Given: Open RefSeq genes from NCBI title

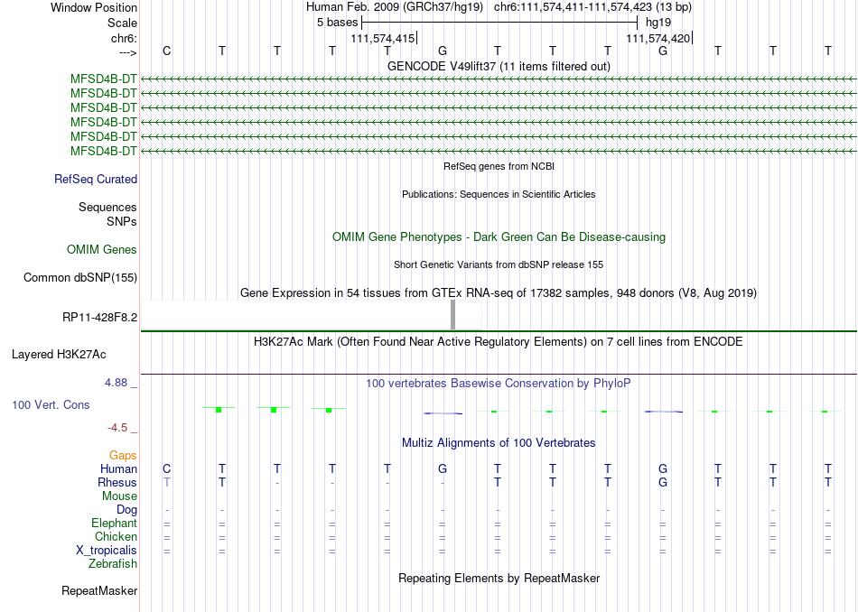Looking at the screenshot, I should click(499, 166).
